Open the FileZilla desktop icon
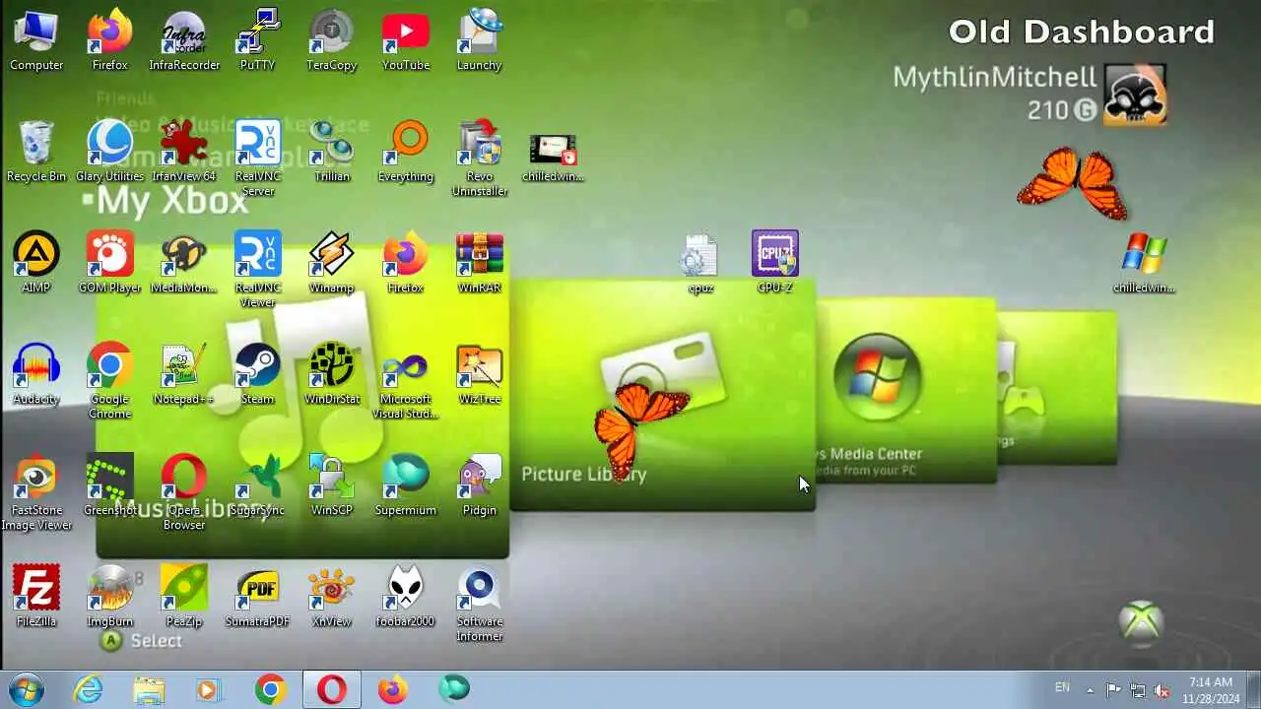The image size is (1261, 709). pyautogui.click(x=36, y=597)
